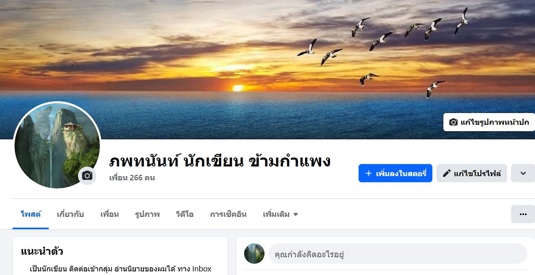The width and height of the screenshot is (535, 275).
Task: Open the three-dots menu beside profile tabs
Action: tap(523, 214)
